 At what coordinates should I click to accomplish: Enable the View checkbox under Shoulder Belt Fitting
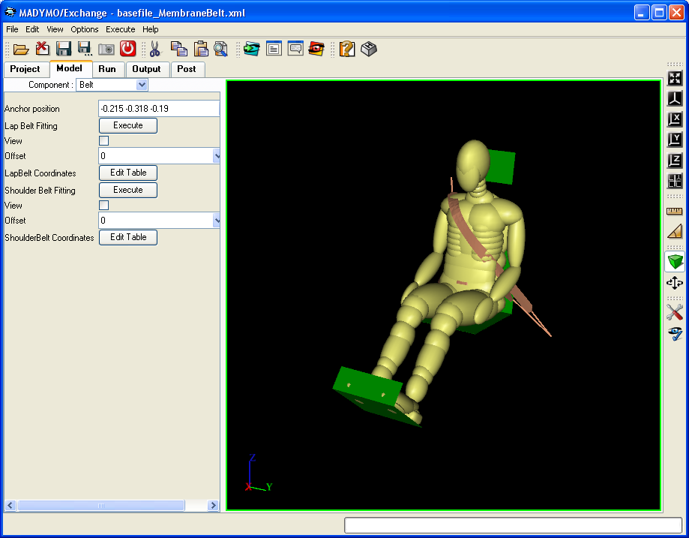pyautogui.click(x=103, y=206)
